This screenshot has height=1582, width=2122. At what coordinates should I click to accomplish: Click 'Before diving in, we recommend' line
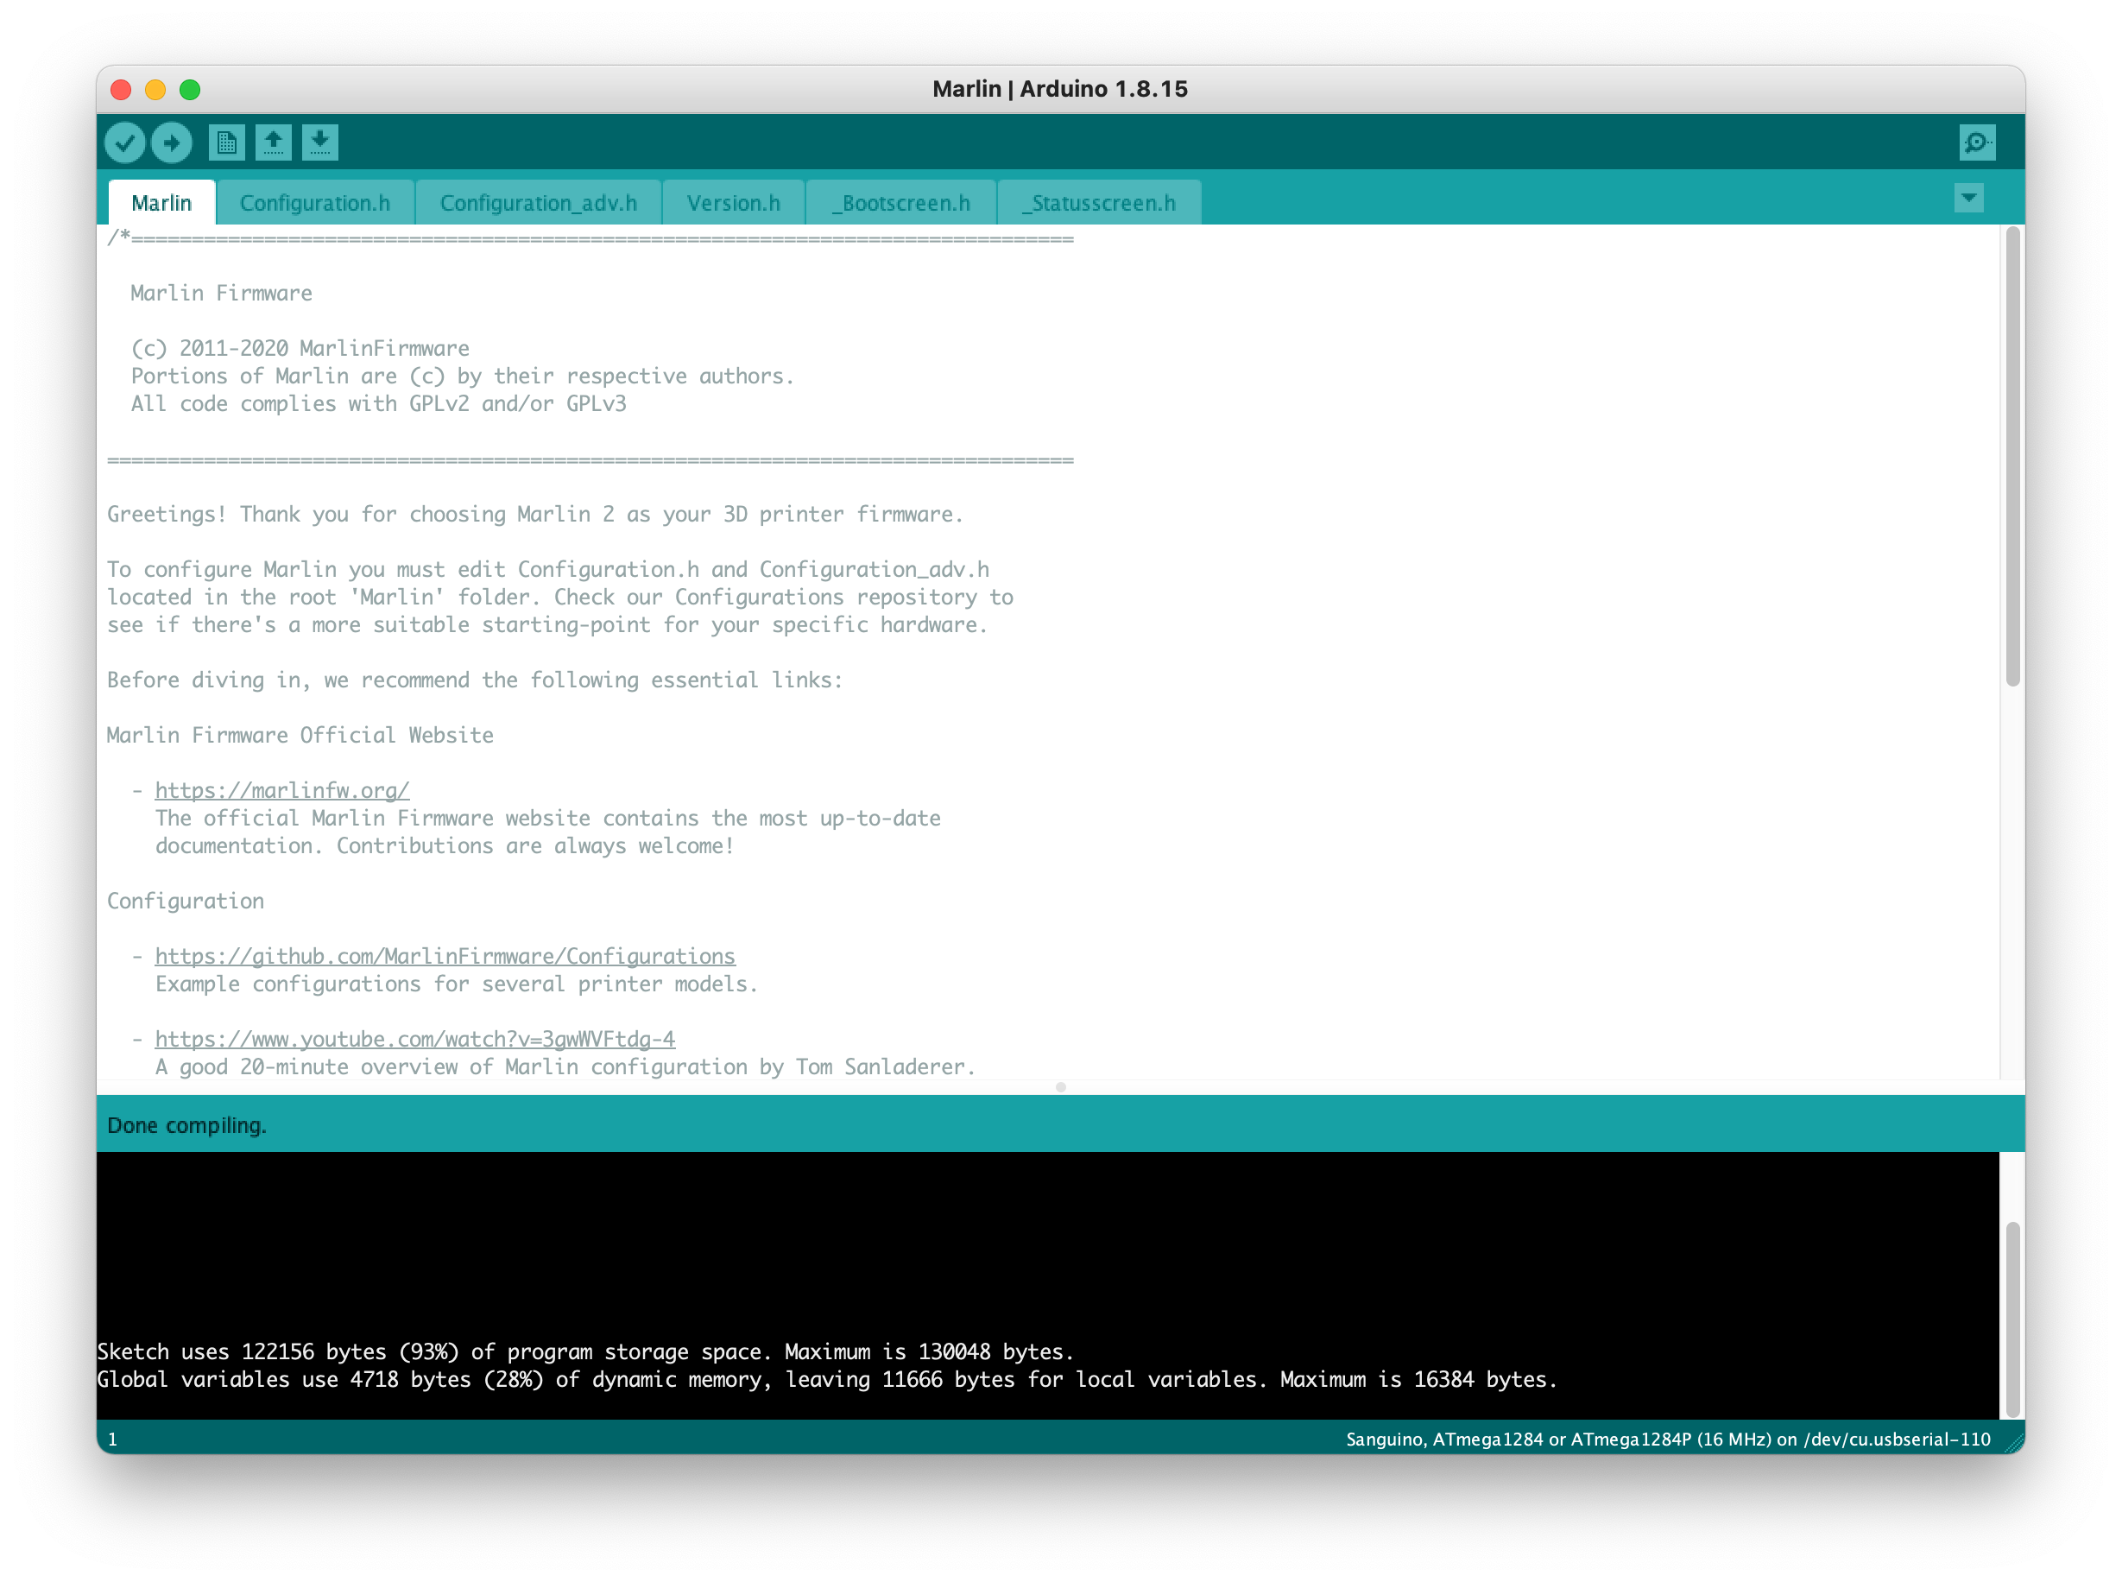(x=475, y=680)
